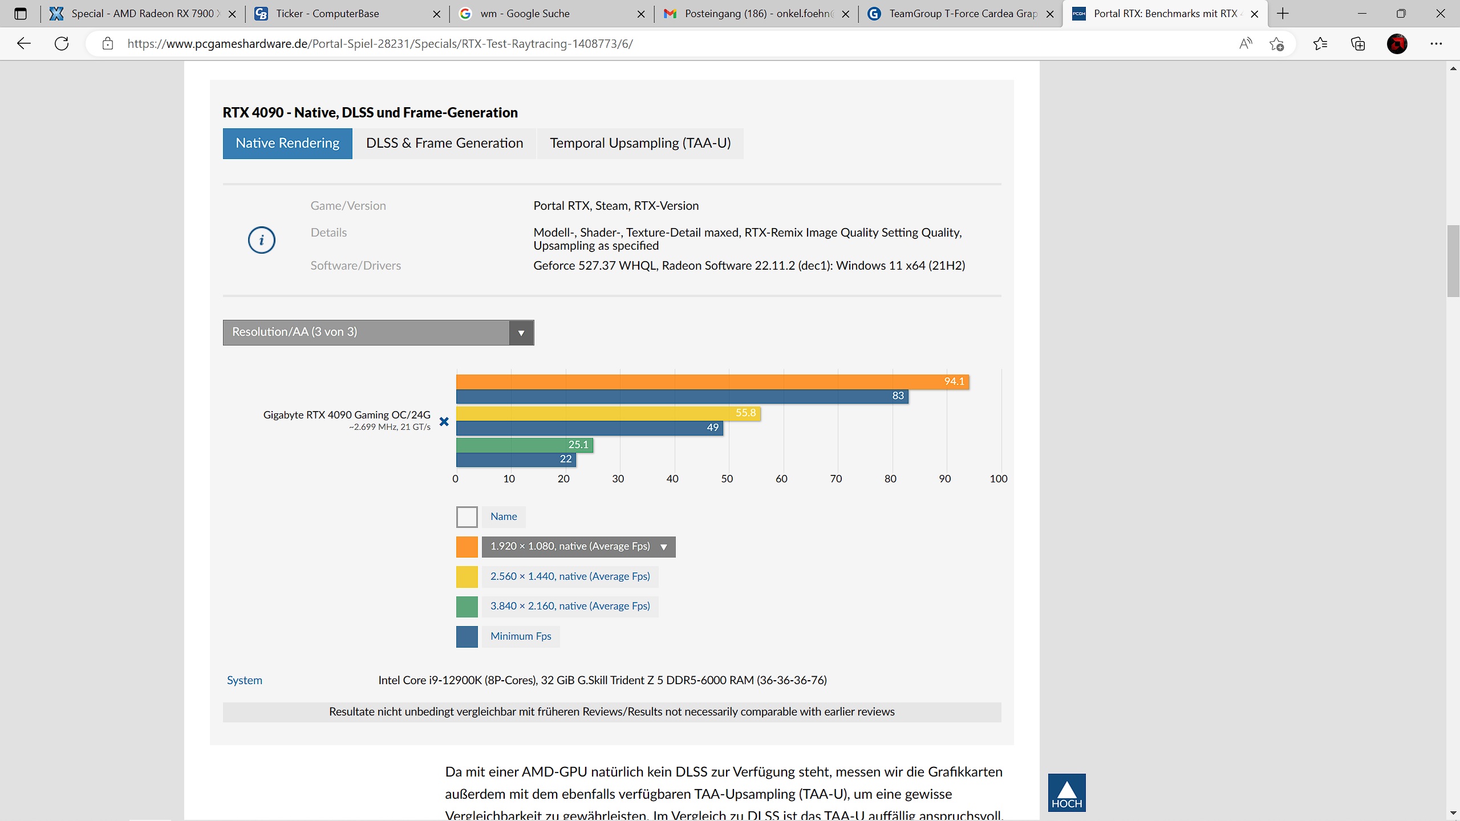Click the green 3.840 × 2.160 color swatch
Screen dimensions: 1460x821
coord(467,607)
